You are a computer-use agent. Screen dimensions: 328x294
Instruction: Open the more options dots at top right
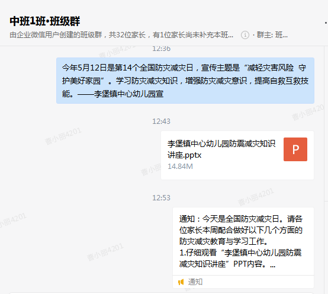pyautogui.click(x=326, y=23)
